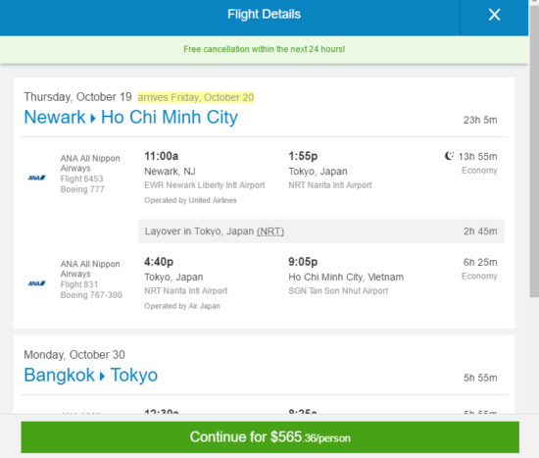Screen dimensions: 539x458
Task: Open the Newark to Ho Chi Minh City heading
Action: [x=131, y=118]
